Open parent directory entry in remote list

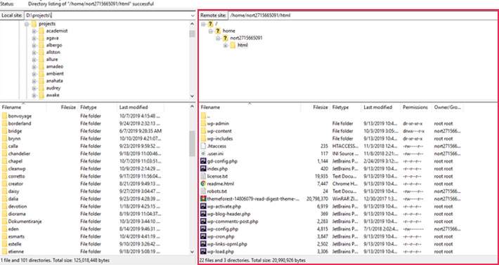tap(209, 116)
